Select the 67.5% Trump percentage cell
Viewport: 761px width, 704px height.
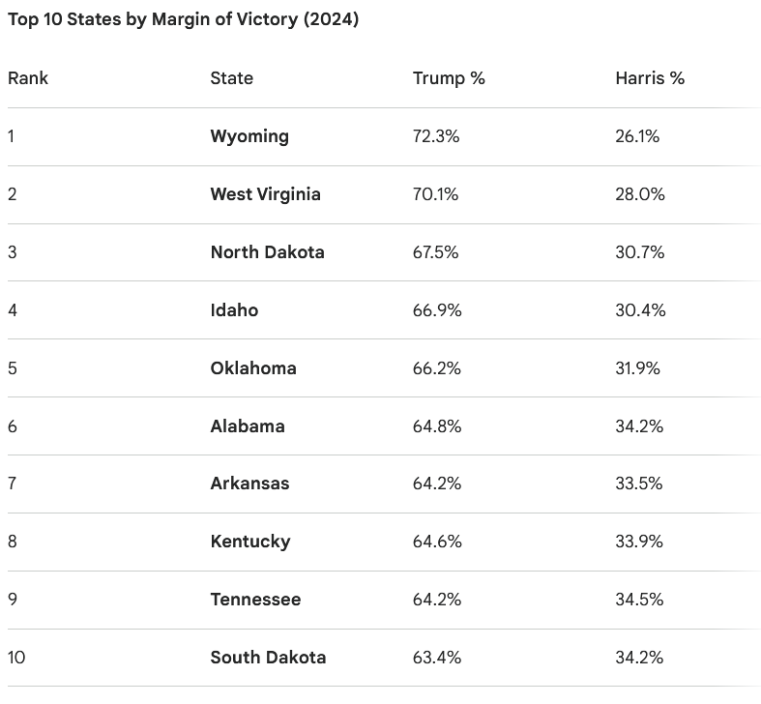click(436, 252)
